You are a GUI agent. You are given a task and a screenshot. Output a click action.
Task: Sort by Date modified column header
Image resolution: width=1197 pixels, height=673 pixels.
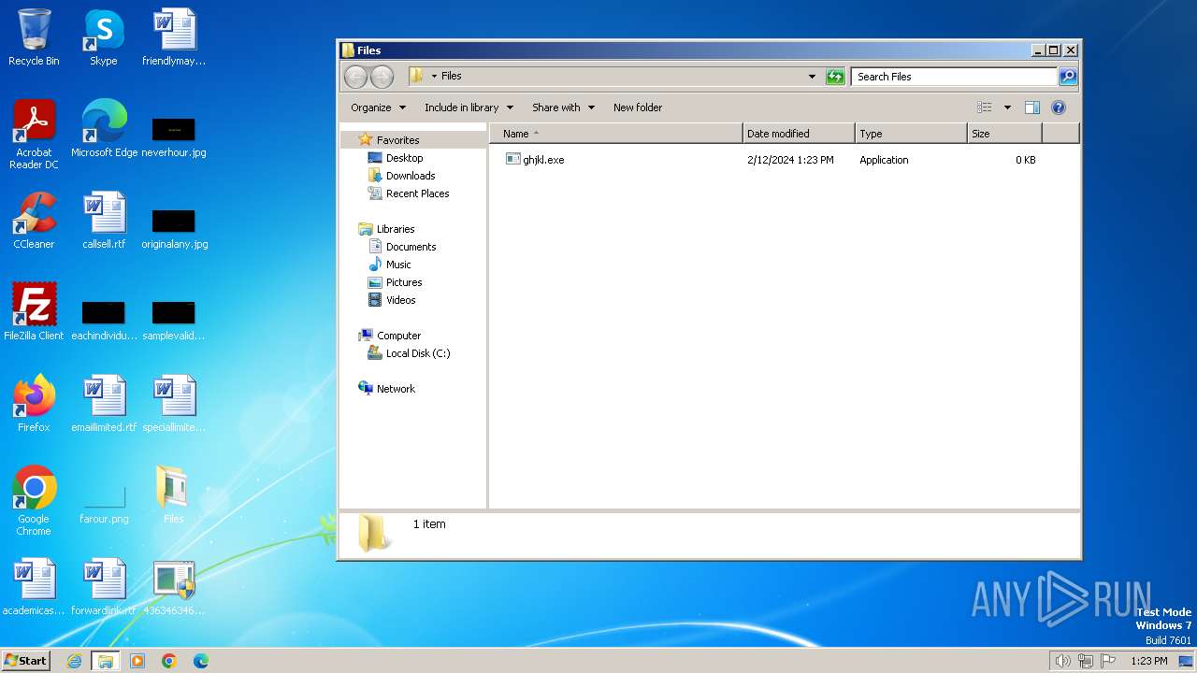(x=799, y=134)
